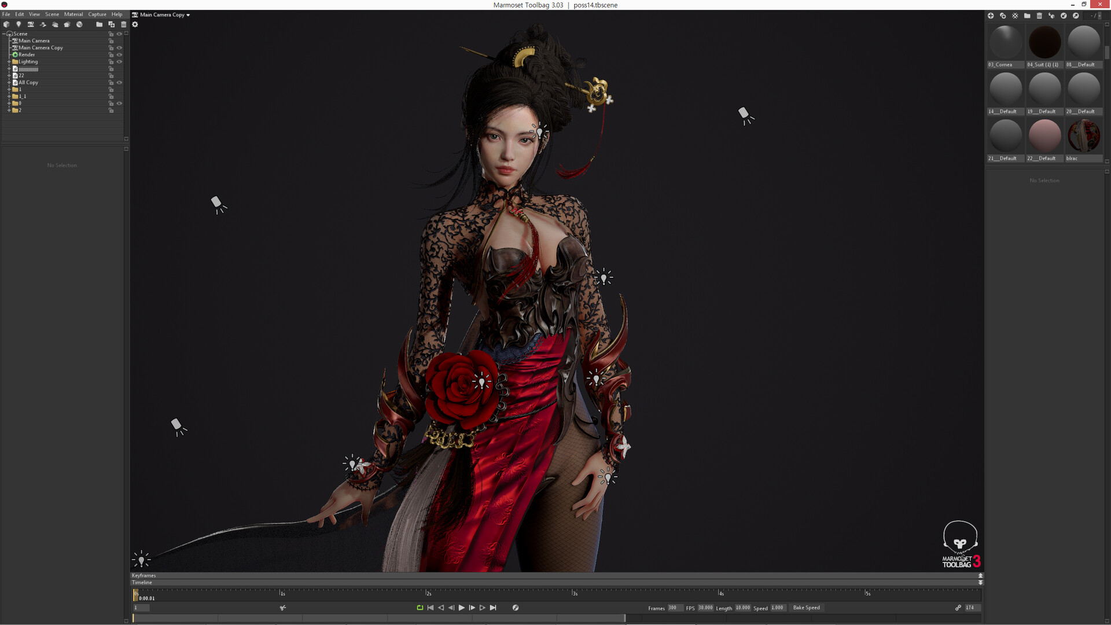This screenshot has height=625, width=1111.
Task: Expand the 22 object in the scene tree
Action: pyautogui.click(x=9, y=75)
